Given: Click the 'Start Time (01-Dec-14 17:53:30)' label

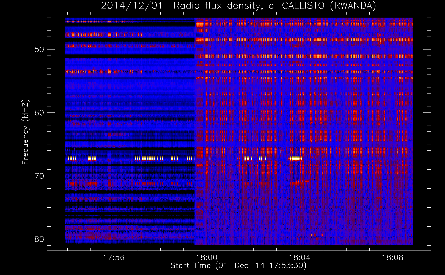Looking at the screenshot, I should pyautogui.click(x=238, y=266).
